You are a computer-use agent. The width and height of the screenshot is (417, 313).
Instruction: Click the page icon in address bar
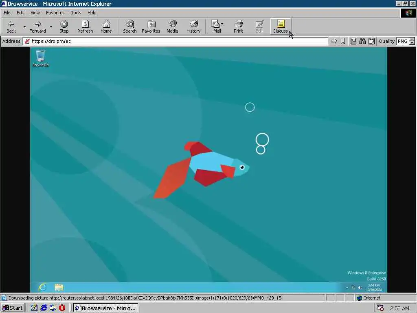27,41
